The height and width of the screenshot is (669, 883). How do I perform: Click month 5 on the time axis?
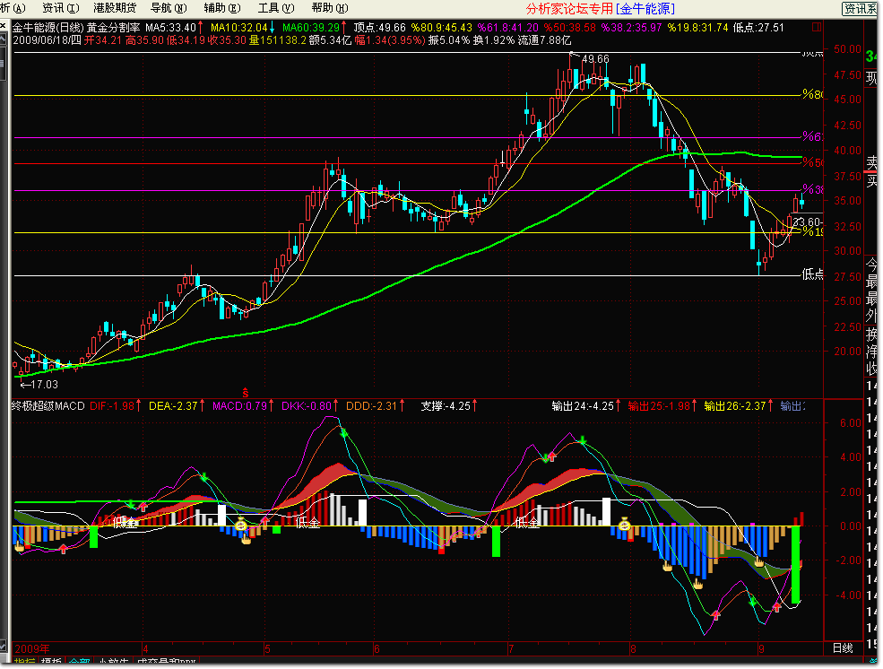click(267, 648)
